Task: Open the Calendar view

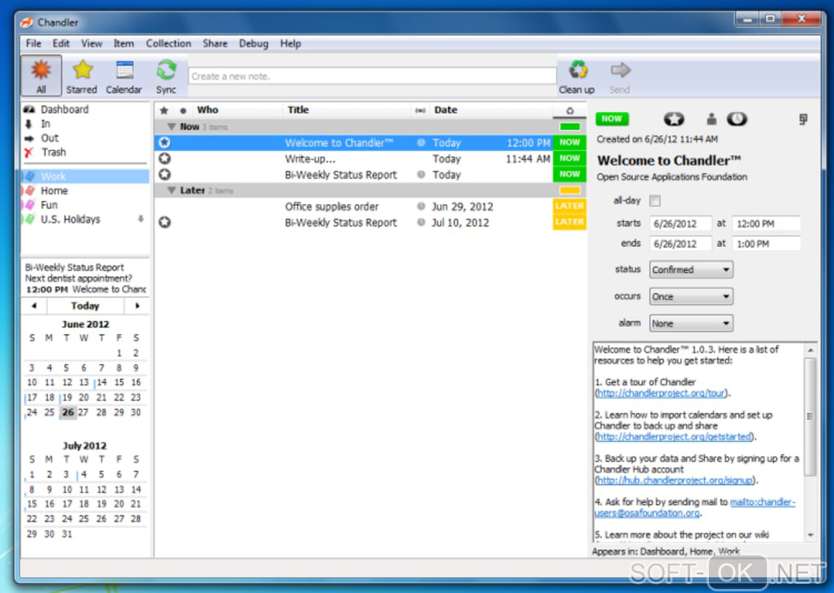Action: tap(124, 75)
